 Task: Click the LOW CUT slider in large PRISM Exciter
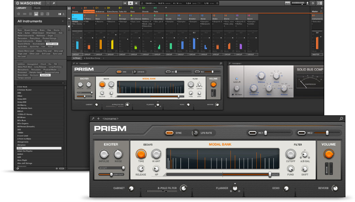(x=111, y=174)
